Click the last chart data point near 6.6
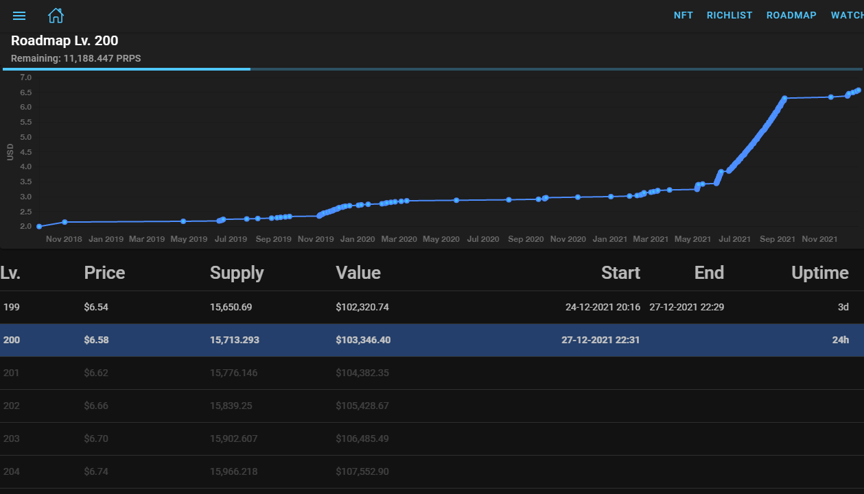Image resolution: width=864 pixels, height=494 pixels. (858, 90)
